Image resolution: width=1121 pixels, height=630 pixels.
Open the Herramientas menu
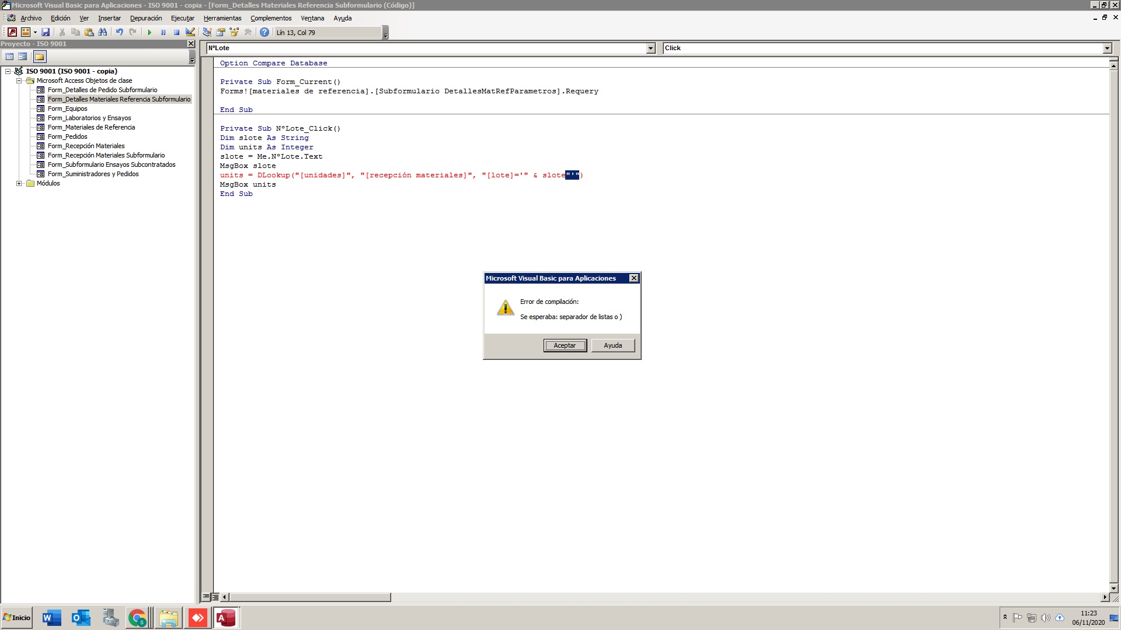click(x=222, y=18)
